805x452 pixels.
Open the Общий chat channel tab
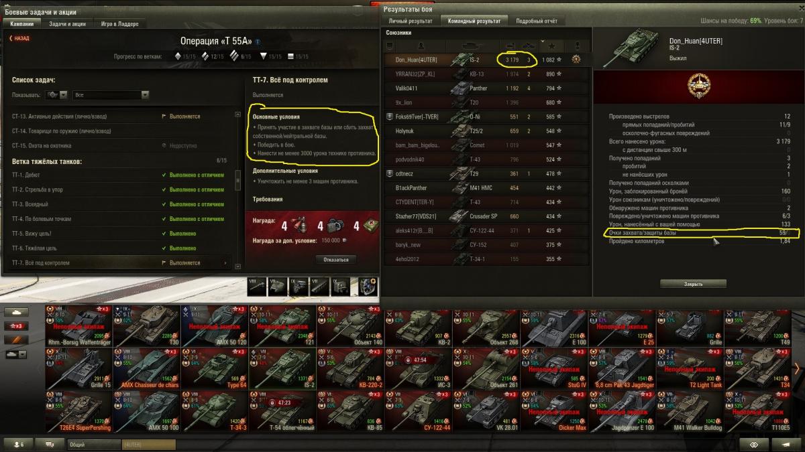pyautogui.click(x=93, y=444)
